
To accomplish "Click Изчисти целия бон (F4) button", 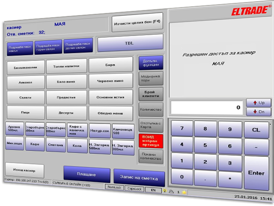I will (137, 22).
